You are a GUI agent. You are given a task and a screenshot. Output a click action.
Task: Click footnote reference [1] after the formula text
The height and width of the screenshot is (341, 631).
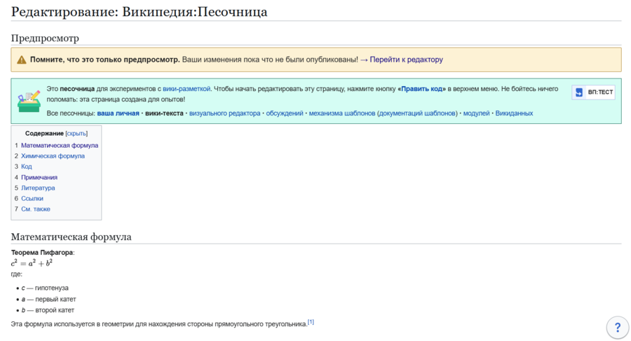pyautogui.click(x=311, y=322)
